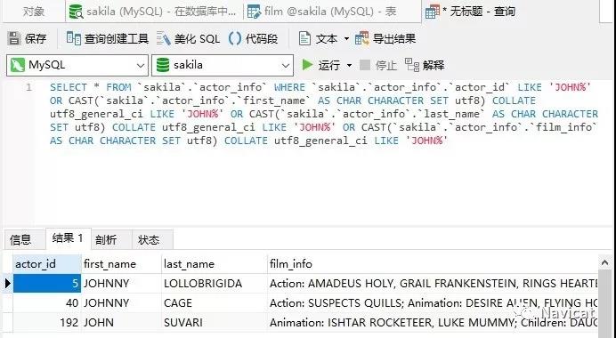Open the MySQL connection dropdown
Screen dimensions: 616x338
(x=77, y=65)
